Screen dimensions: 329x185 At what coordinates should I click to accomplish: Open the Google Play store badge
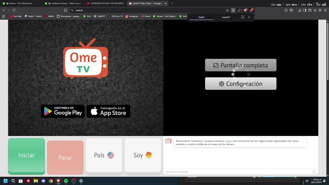(x=63, y=111)
